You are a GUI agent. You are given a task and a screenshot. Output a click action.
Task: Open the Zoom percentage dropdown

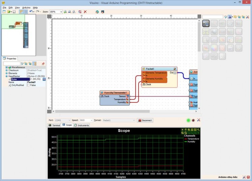(61, 12)
